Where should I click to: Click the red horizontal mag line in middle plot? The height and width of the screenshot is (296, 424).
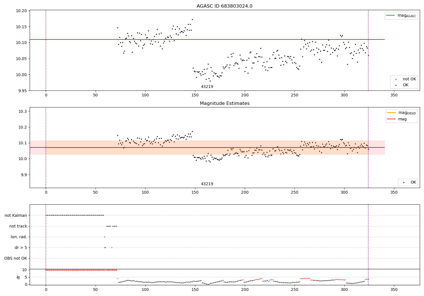tap(207, 147)
